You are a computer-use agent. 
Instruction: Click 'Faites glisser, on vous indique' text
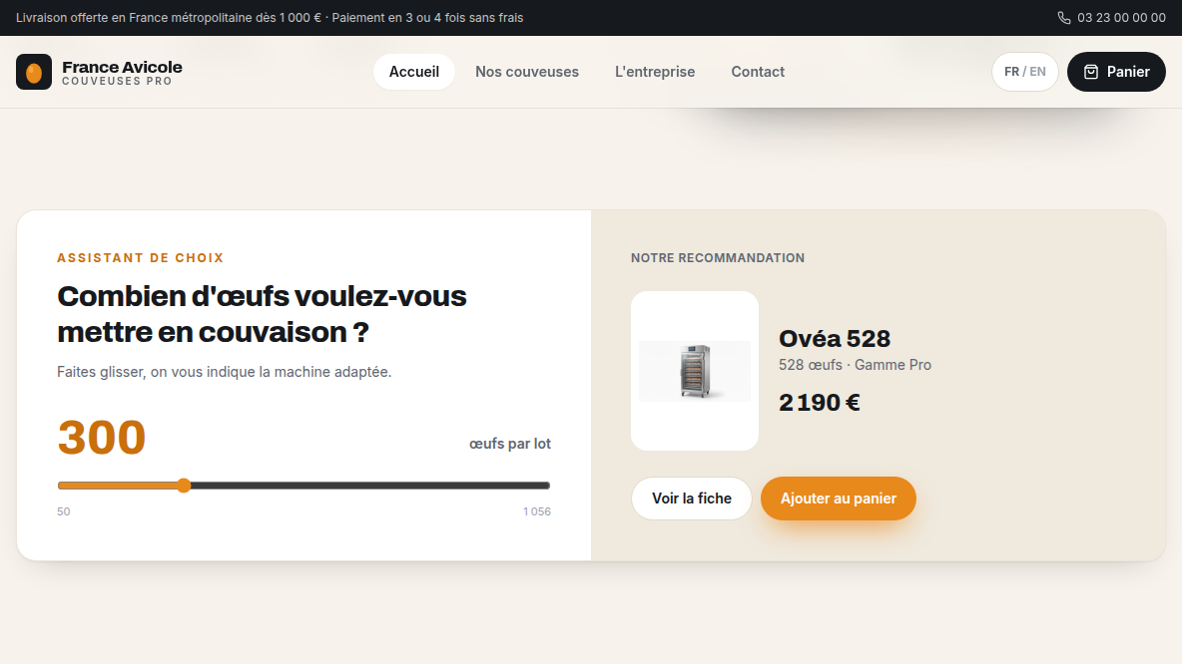(224, 372)
